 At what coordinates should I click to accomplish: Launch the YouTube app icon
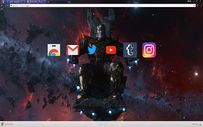point(111,50)
